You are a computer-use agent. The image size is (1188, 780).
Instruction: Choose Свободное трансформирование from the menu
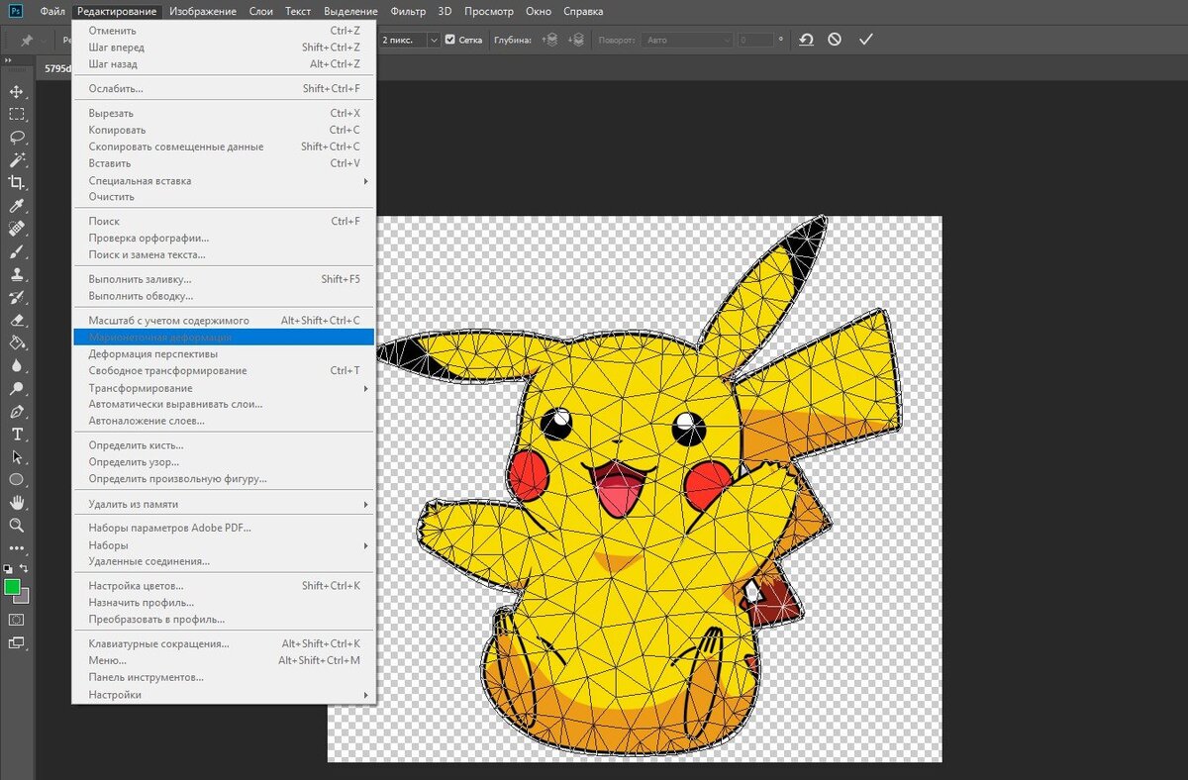(x=168, y=370)
